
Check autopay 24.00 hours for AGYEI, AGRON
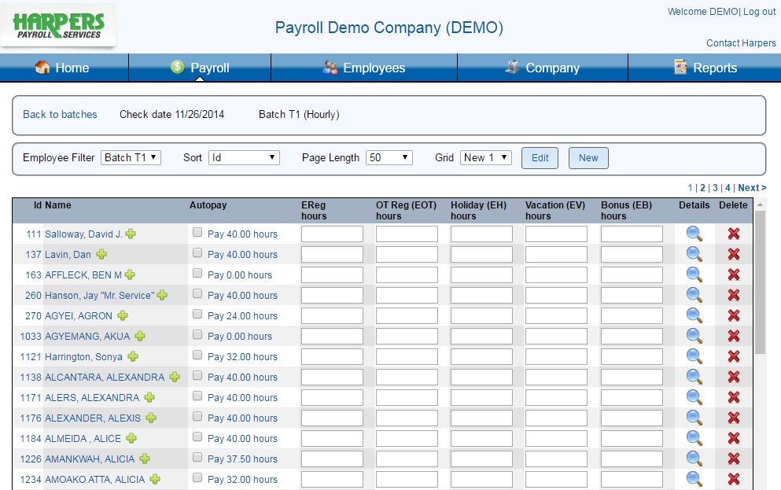pyautogui.click(x=197, y=315)
